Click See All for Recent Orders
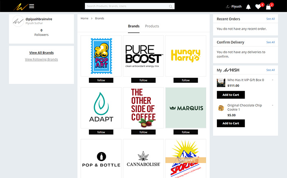Screen dimensions: 287x178 pyautogui.click(x=271, y=19)
